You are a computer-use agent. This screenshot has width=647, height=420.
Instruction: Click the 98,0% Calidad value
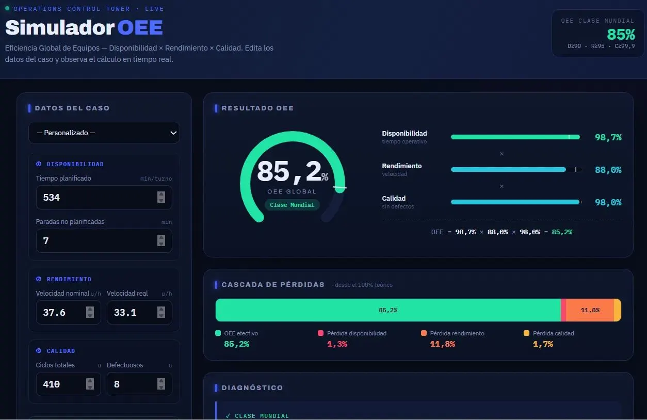tap(608, 202)
